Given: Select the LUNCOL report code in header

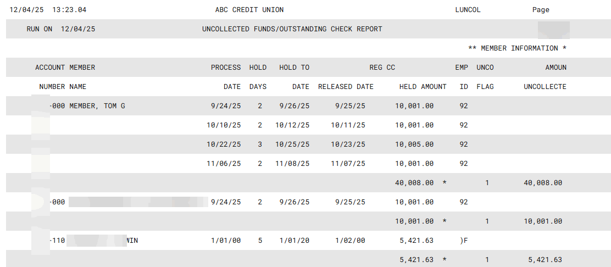Looking at the screenshot, I should click(x=468, y=10).
